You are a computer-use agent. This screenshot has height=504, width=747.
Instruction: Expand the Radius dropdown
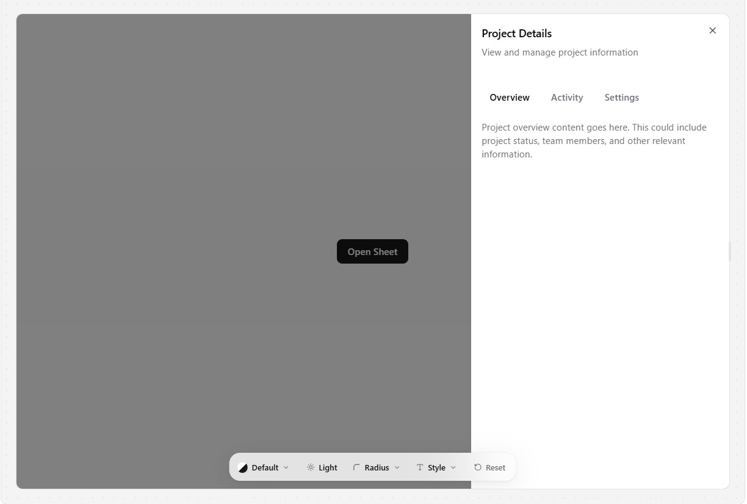(x=376, y=467)
